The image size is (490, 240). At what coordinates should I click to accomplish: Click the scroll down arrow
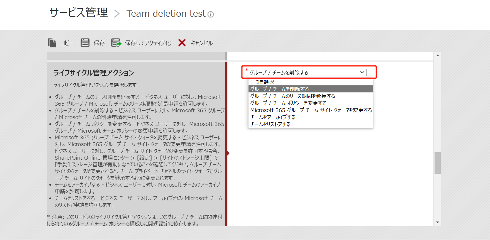(437, 222)
